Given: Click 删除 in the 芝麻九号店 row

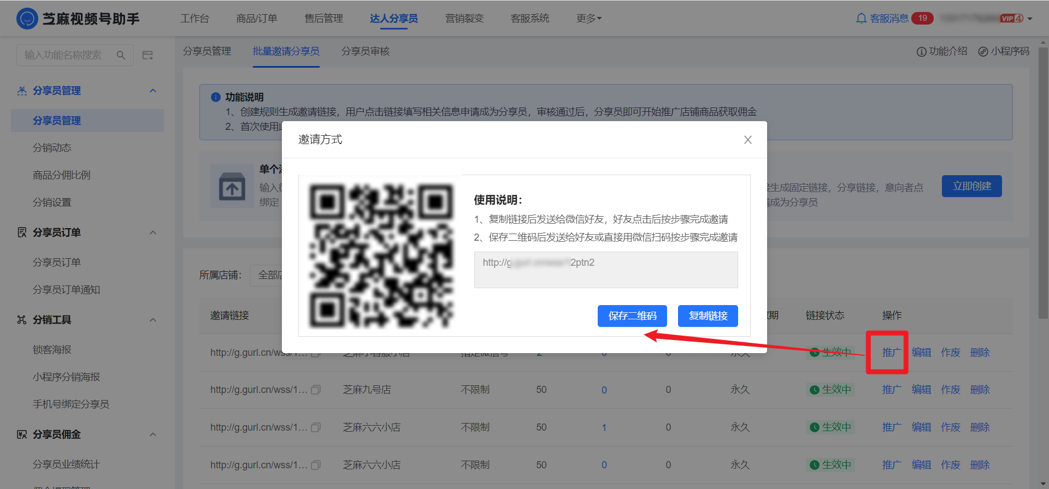Looking at the screenshot, I should pyautogui.click(x=980, y=390).
